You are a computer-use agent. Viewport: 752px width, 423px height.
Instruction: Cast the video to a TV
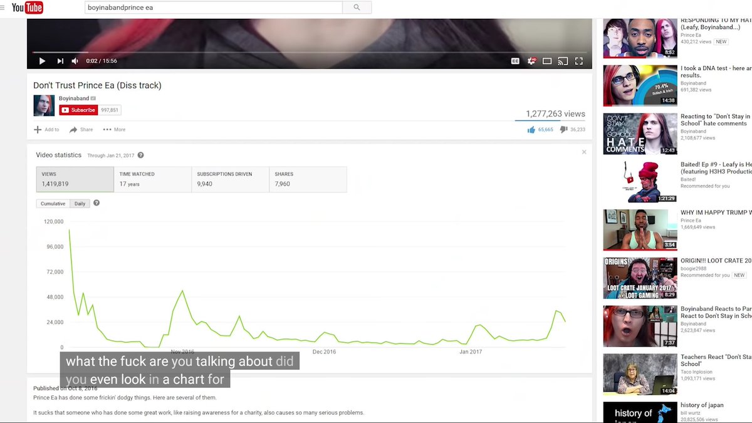pyautogui.click(x=563, y=61)
